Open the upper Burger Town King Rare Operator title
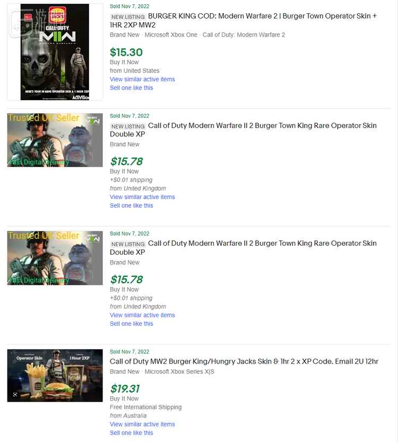The image size is (398, 443). tap(243, 129)
